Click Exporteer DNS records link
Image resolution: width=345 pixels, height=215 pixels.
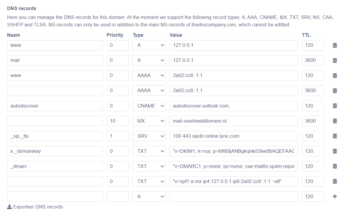(x=35, y=207)
